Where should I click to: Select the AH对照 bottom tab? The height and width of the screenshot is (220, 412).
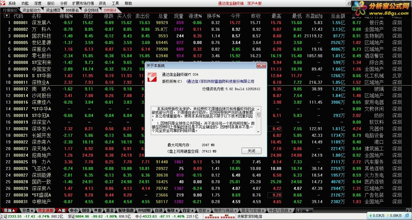[144, 210]
